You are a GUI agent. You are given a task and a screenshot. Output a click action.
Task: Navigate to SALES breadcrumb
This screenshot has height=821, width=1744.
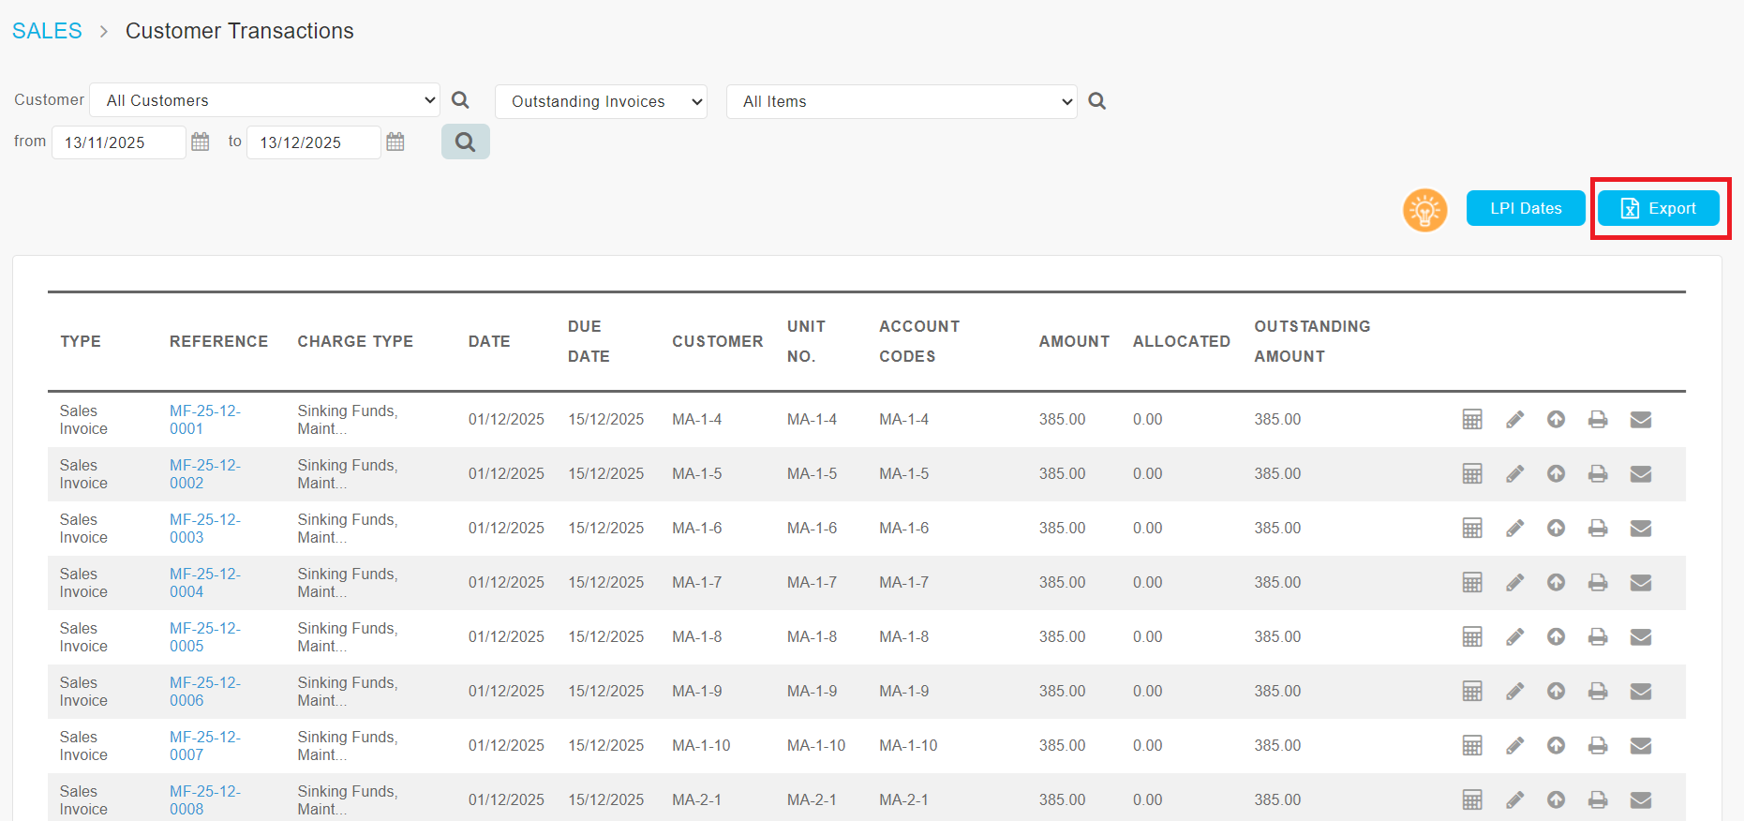click(x=47, y=31)
